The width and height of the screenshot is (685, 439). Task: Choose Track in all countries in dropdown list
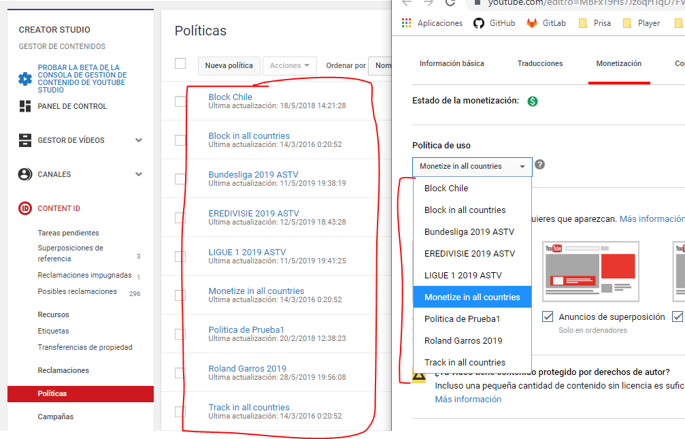[x=472, y=363]
